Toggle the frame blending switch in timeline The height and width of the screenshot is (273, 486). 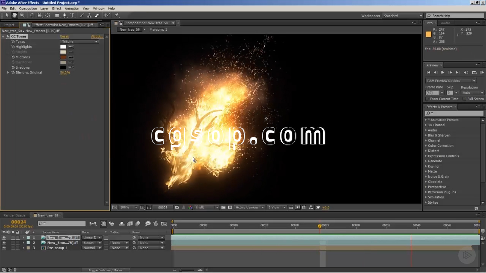click(129, 224)
